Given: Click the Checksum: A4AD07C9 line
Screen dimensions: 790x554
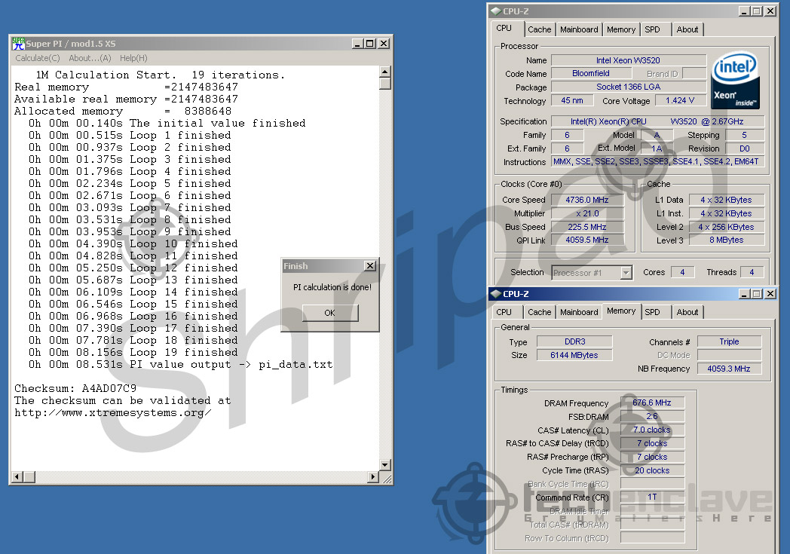Looking at the screenshot, I should click(x=75, y=388).
